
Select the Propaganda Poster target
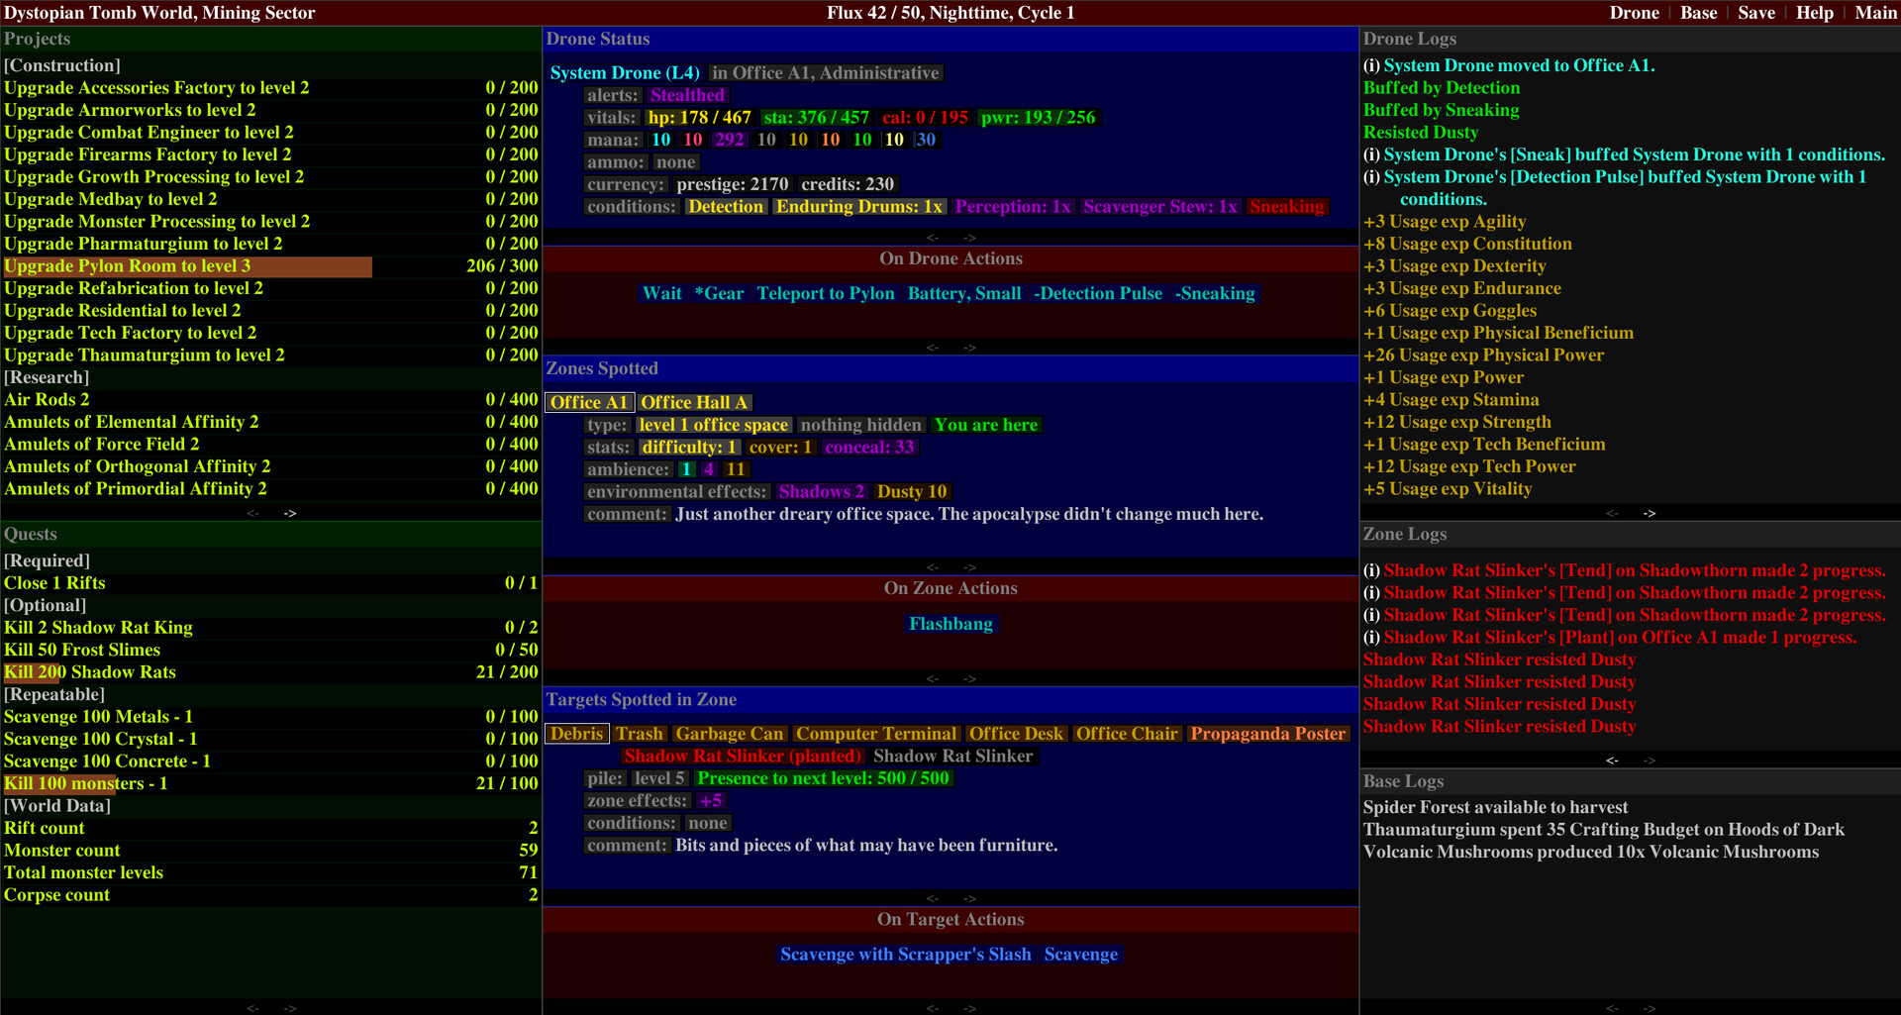coord(1268,734)
